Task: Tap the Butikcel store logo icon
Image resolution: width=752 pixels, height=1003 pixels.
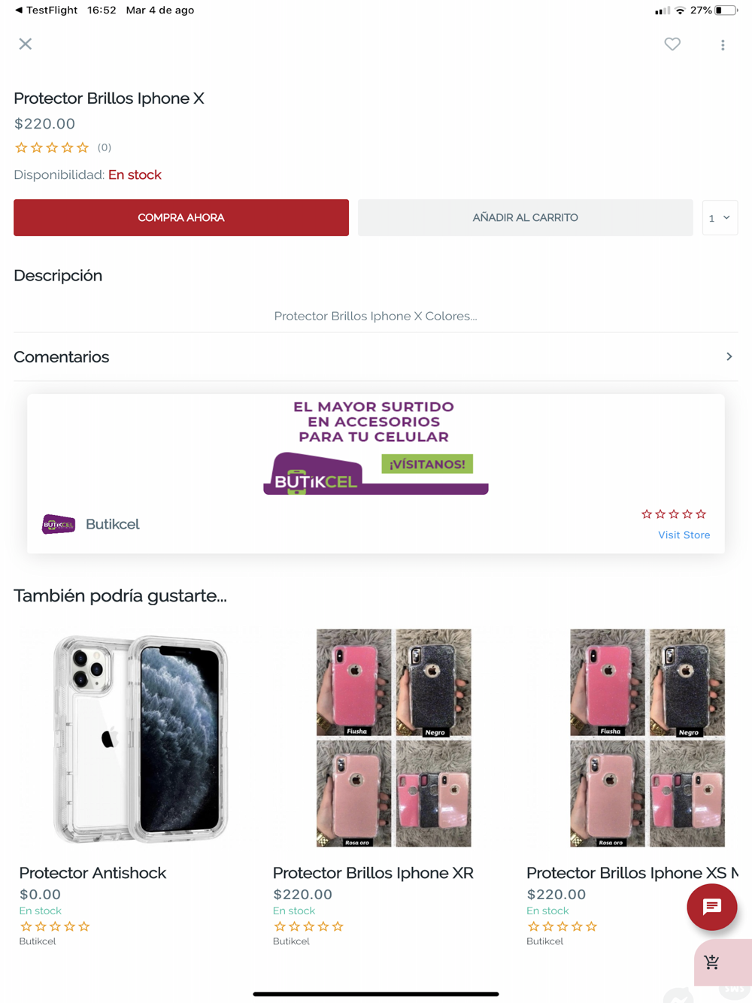Action: [59, 524]
